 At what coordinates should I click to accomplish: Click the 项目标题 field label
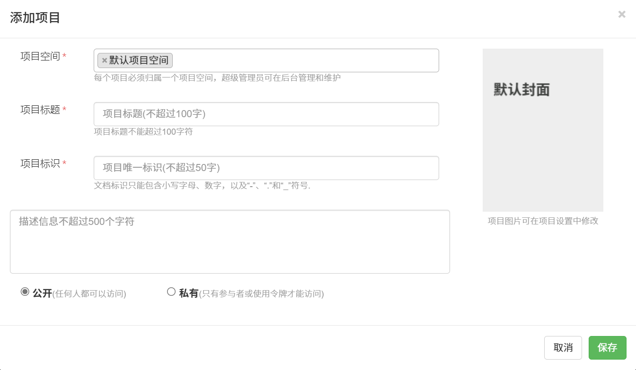click(40, 110)
